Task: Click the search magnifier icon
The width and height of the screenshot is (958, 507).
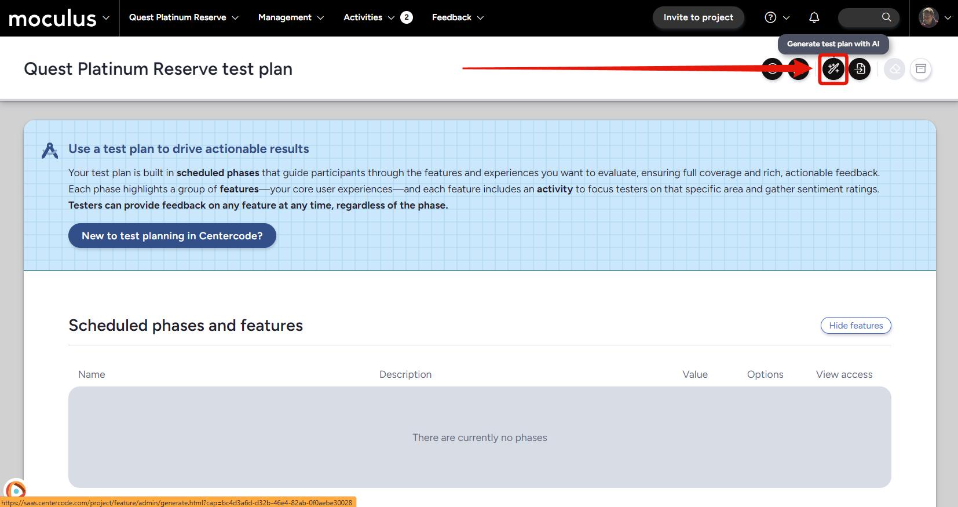Action: 886,17
